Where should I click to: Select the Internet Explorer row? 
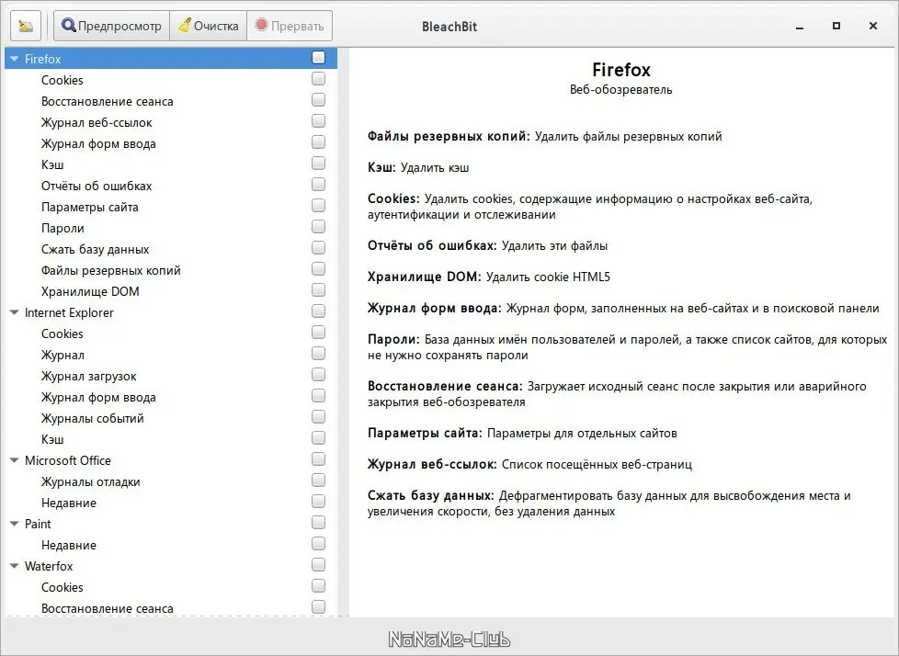click(171, 312)
